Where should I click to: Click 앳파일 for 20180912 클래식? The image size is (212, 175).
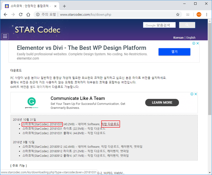(125, 155)
